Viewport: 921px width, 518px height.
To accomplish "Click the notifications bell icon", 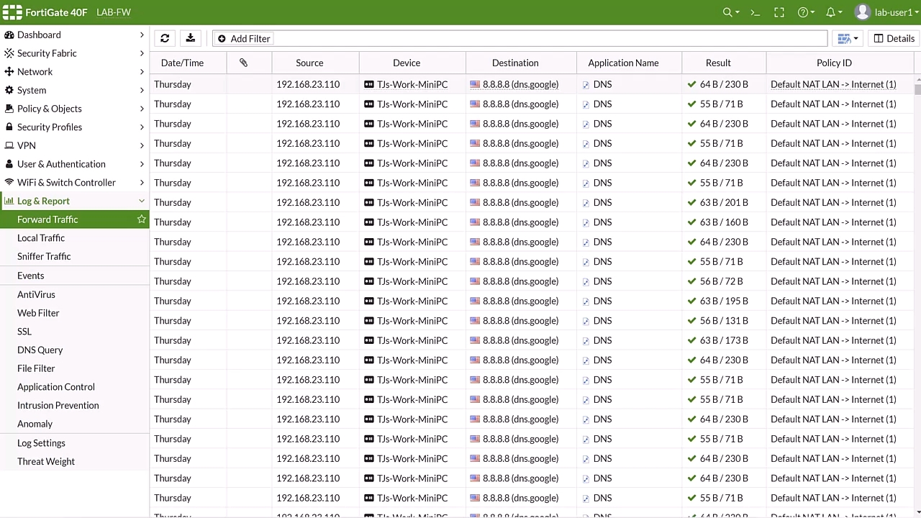I will point(833,12).
